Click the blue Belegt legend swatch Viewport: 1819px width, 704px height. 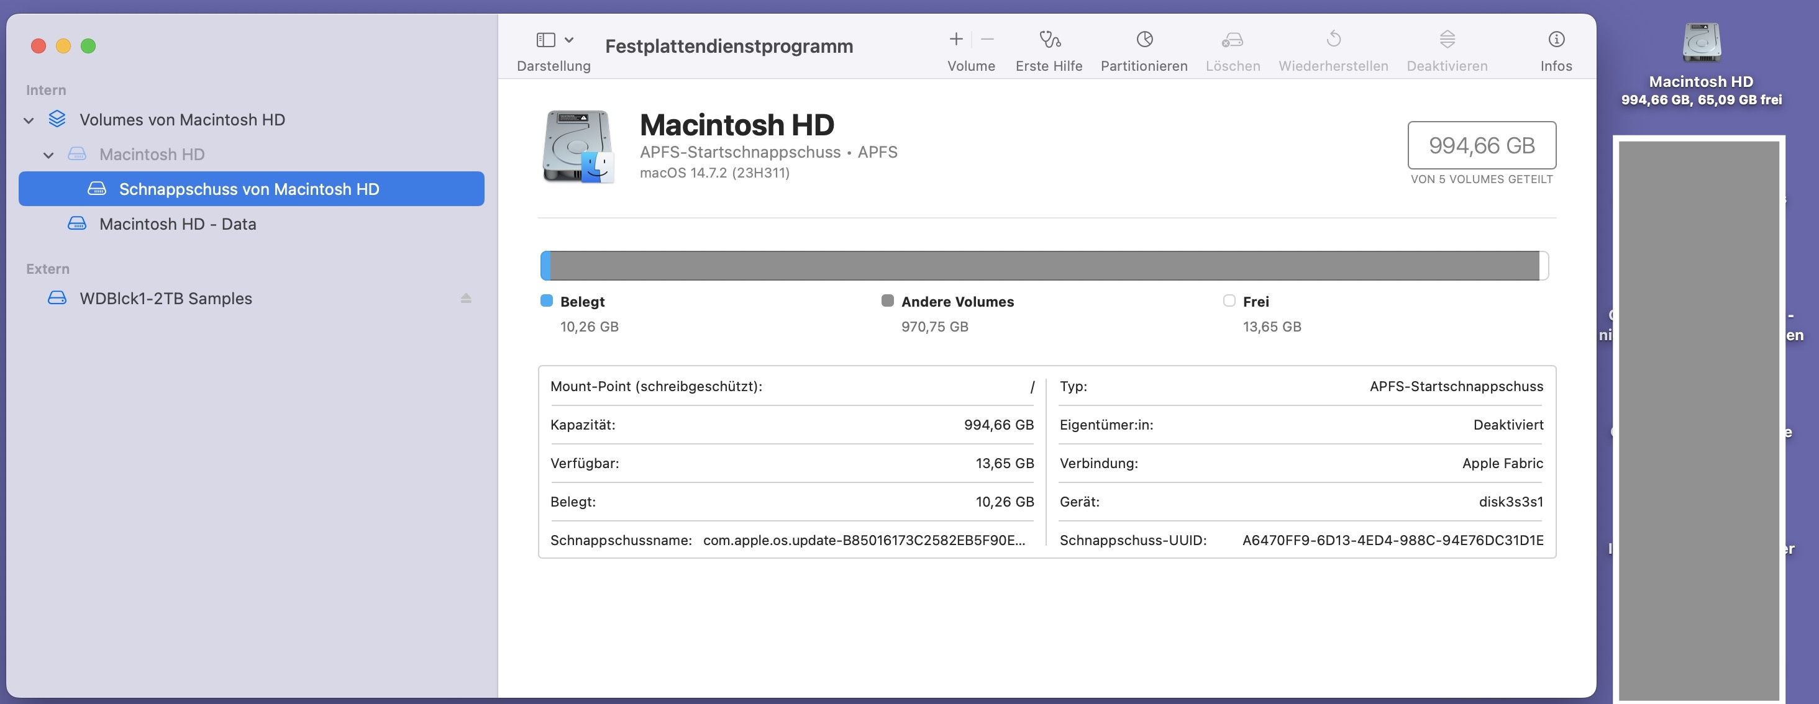(547, 301)
